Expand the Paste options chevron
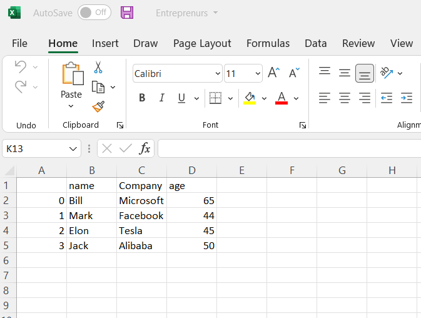Screen dimensions: 421x318 pos(71,106)
